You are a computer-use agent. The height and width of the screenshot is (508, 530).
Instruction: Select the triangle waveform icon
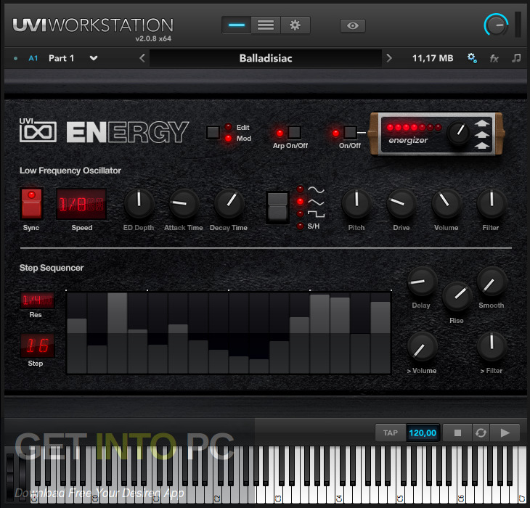[x=316, y=202]
